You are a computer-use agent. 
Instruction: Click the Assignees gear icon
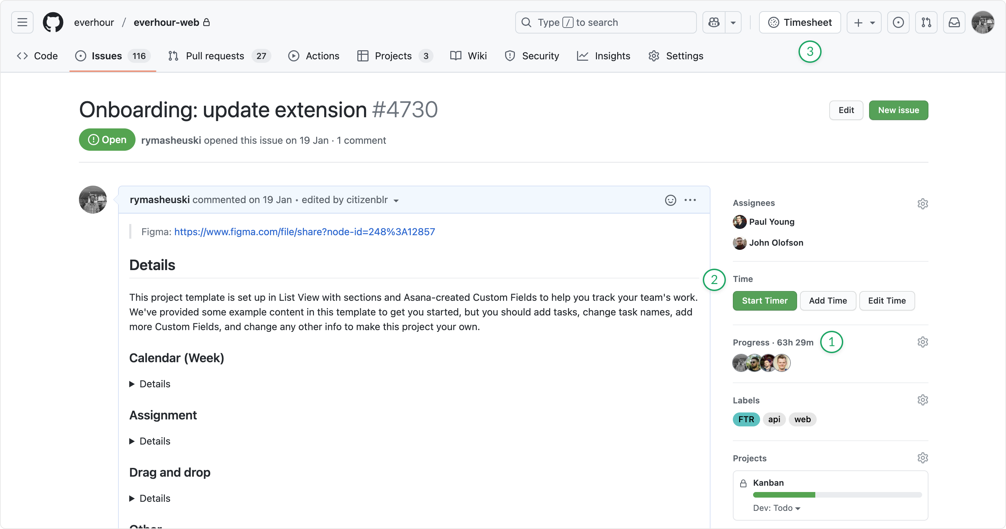coord(923,204)
